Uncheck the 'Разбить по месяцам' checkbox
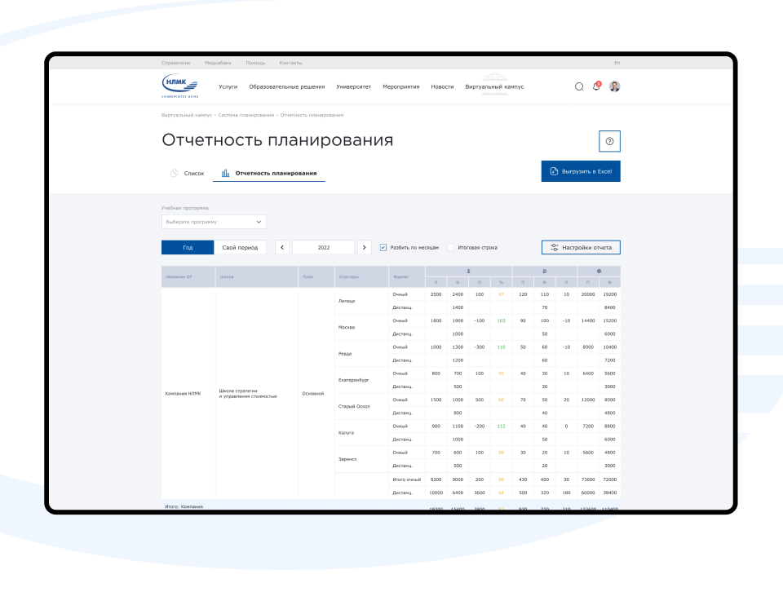The width and height of the screenshot is (783, 592). [383, 247]
